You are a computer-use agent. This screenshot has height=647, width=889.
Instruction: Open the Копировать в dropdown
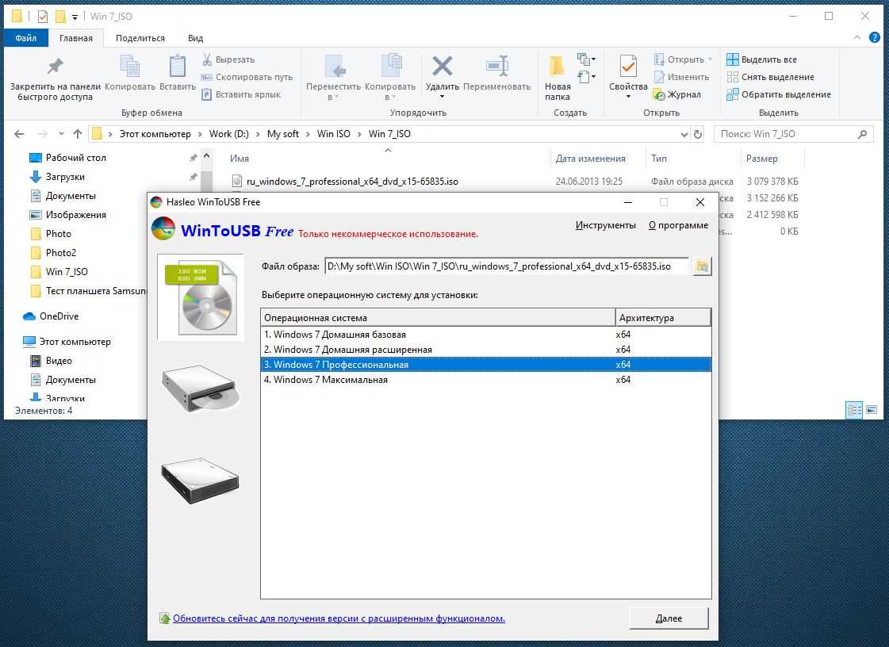pos(389,97)
